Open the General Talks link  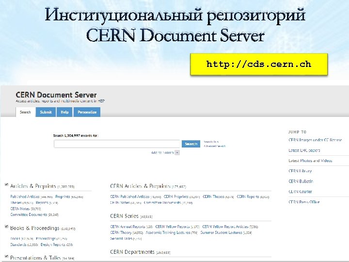coord(121,238)
